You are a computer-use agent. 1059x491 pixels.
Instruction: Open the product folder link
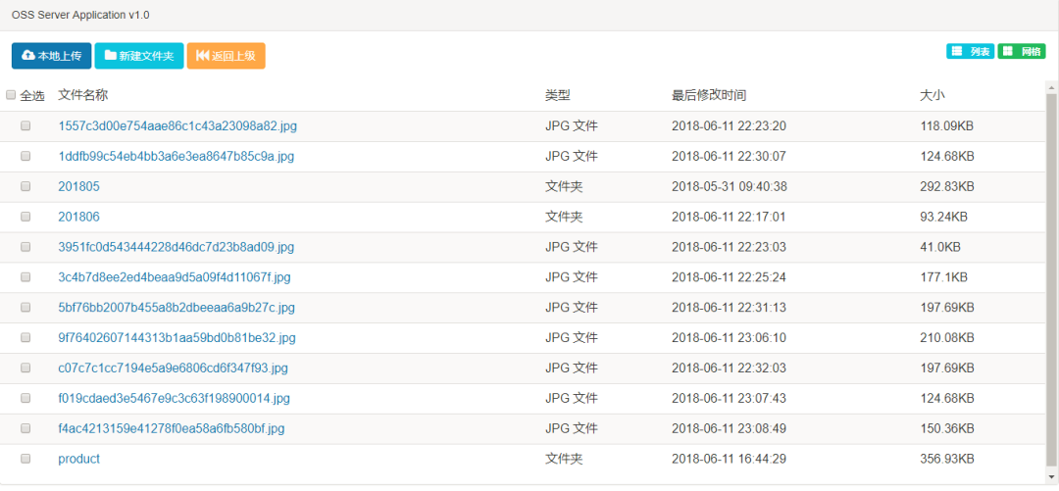point(78,459)
